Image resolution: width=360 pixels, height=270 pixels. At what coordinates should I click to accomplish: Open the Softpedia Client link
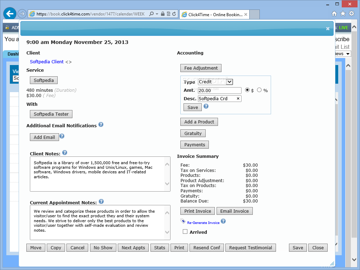tap(47, 62)
